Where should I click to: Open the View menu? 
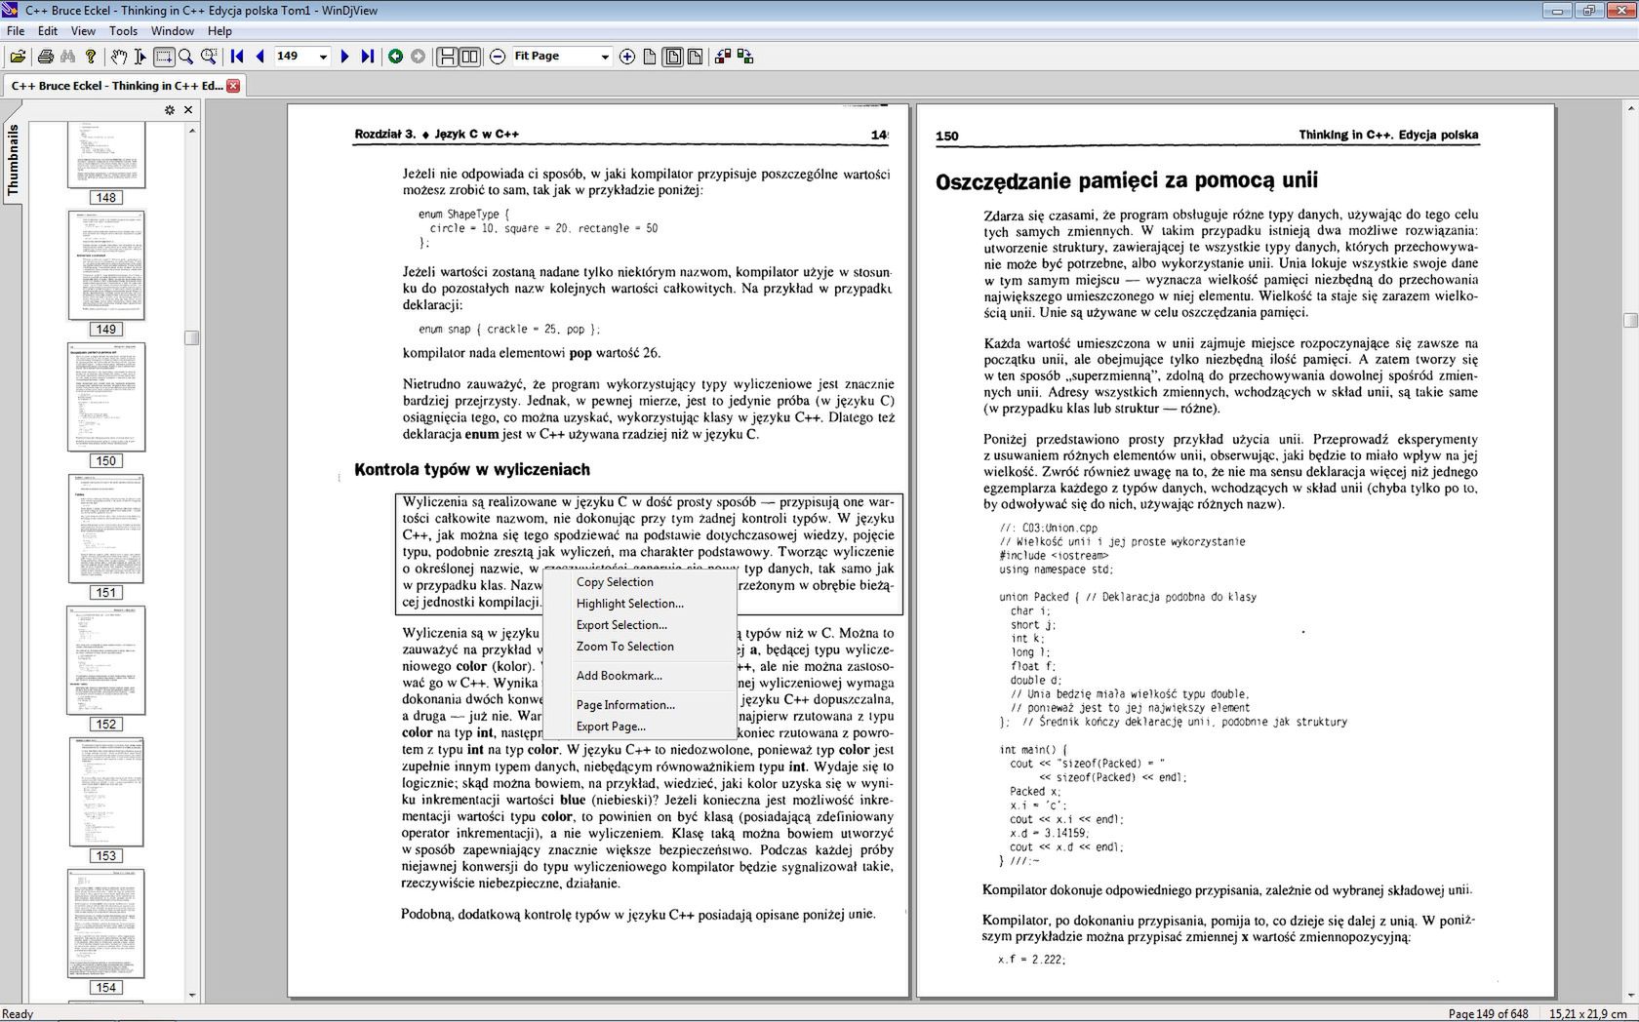tap(83, 31)
